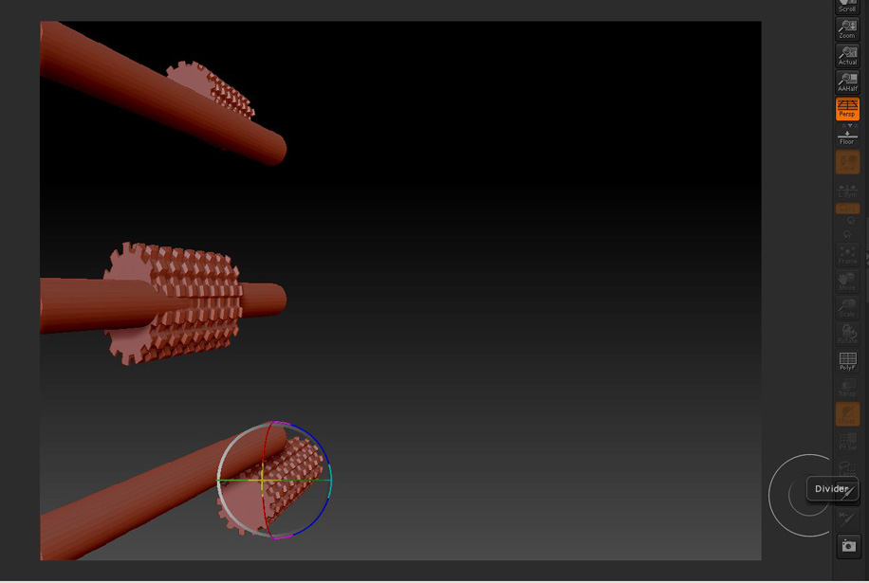Image resolution: width=869 pixels, height=583 pixels.
Task: Toggle PolyF polyframe wireframe display
Action: coord(847,361)
